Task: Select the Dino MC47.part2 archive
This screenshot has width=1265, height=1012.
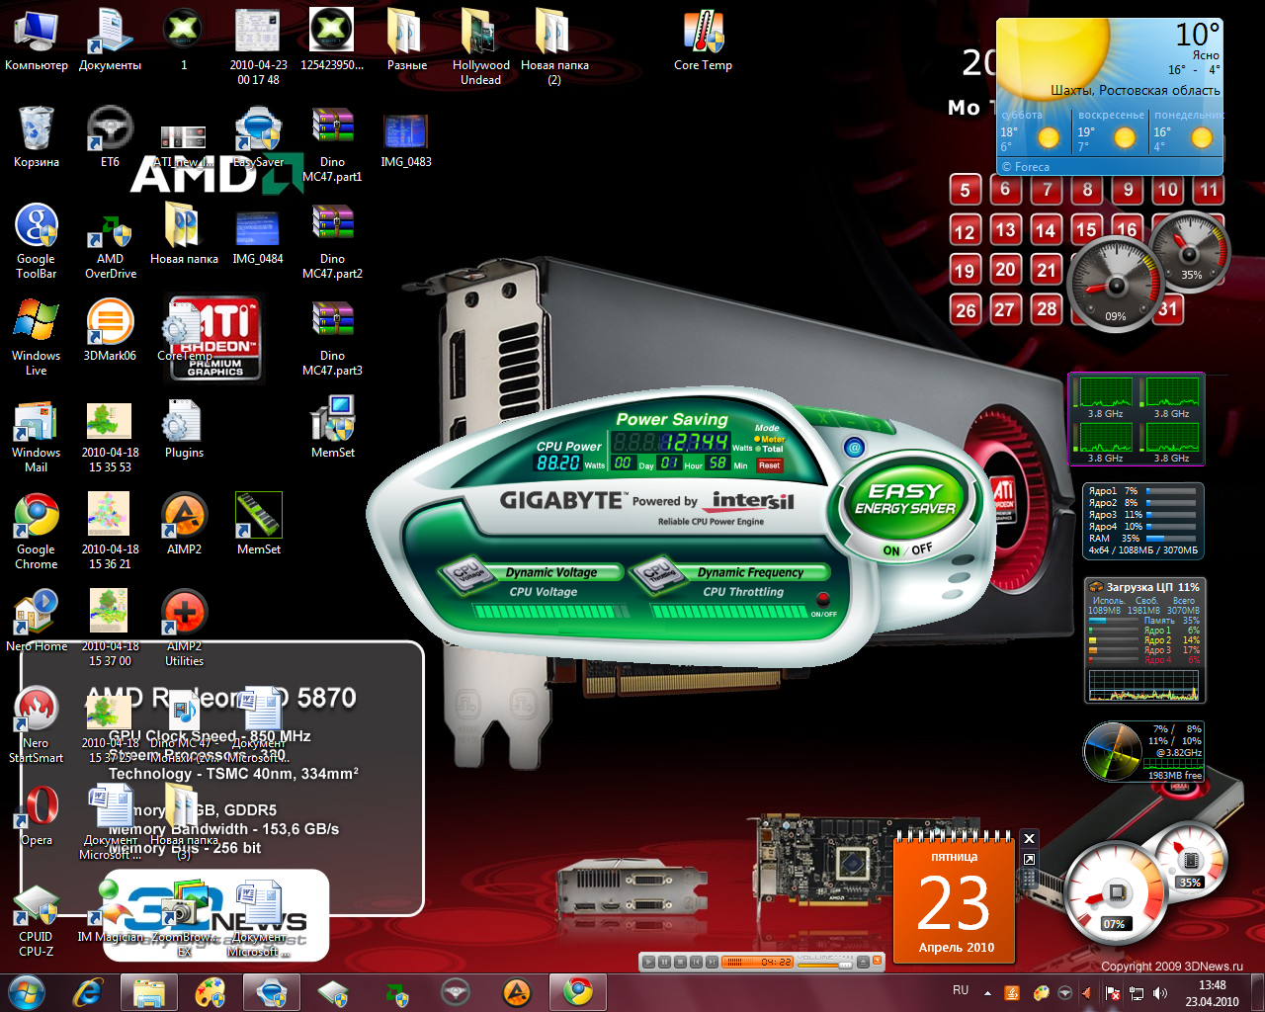Action: click(332, 240)
